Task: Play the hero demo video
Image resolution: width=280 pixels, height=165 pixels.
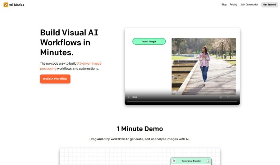Action: click(x=128, y=97)
